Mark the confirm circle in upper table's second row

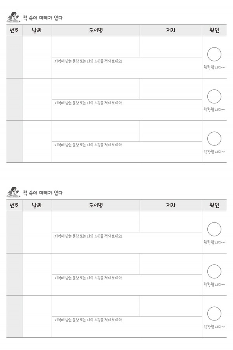(x=214, y=96)
